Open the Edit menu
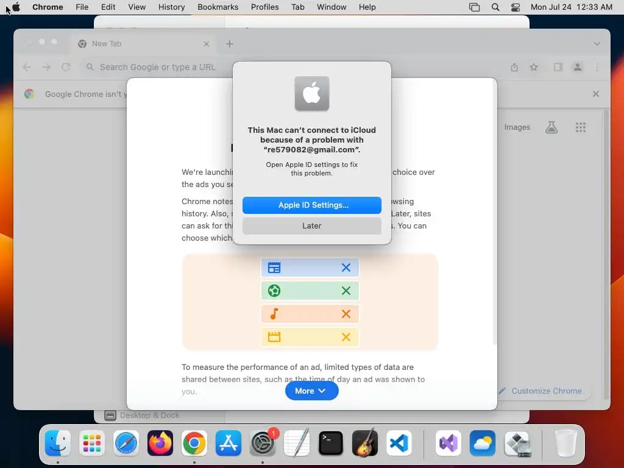The image size is (624, 468). 108,7
